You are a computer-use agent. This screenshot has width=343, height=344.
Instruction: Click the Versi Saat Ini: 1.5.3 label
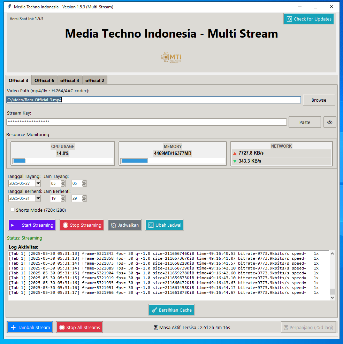(26, 19)
